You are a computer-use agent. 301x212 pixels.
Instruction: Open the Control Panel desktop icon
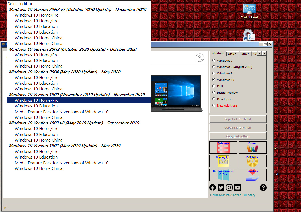point(249,11)
